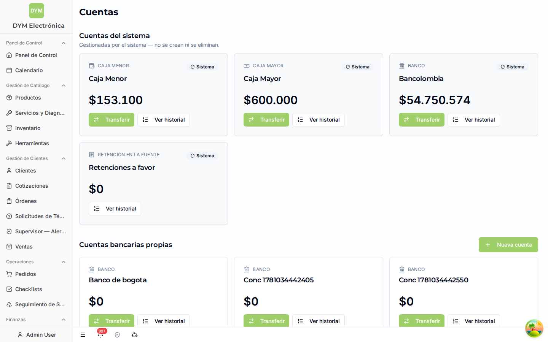Click the DYM logo at top of sidebar
548x342 pixels.
[37, 11]
